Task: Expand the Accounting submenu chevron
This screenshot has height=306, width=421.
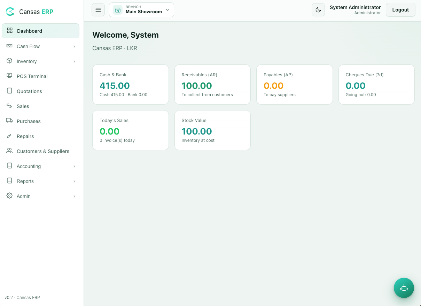Action: (74, 166)
